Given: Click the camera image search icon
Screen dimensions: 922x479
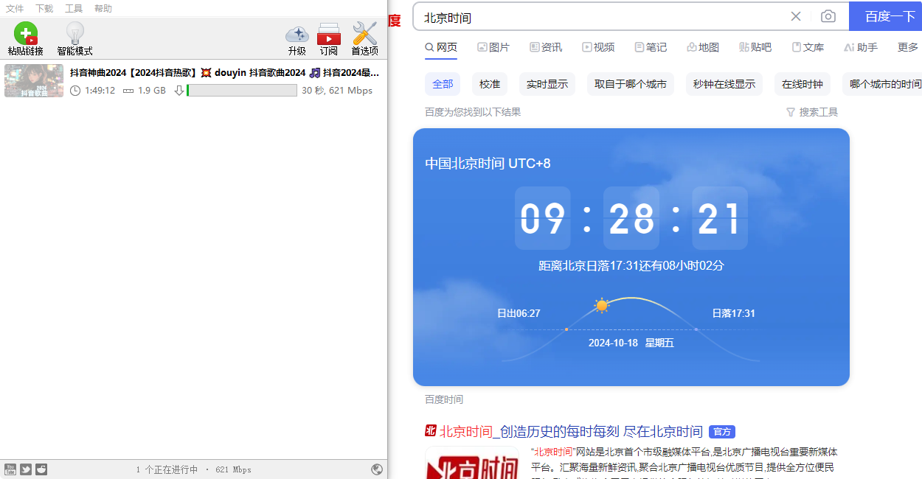Looking at the screenshot, I should [x=828, y=16].
